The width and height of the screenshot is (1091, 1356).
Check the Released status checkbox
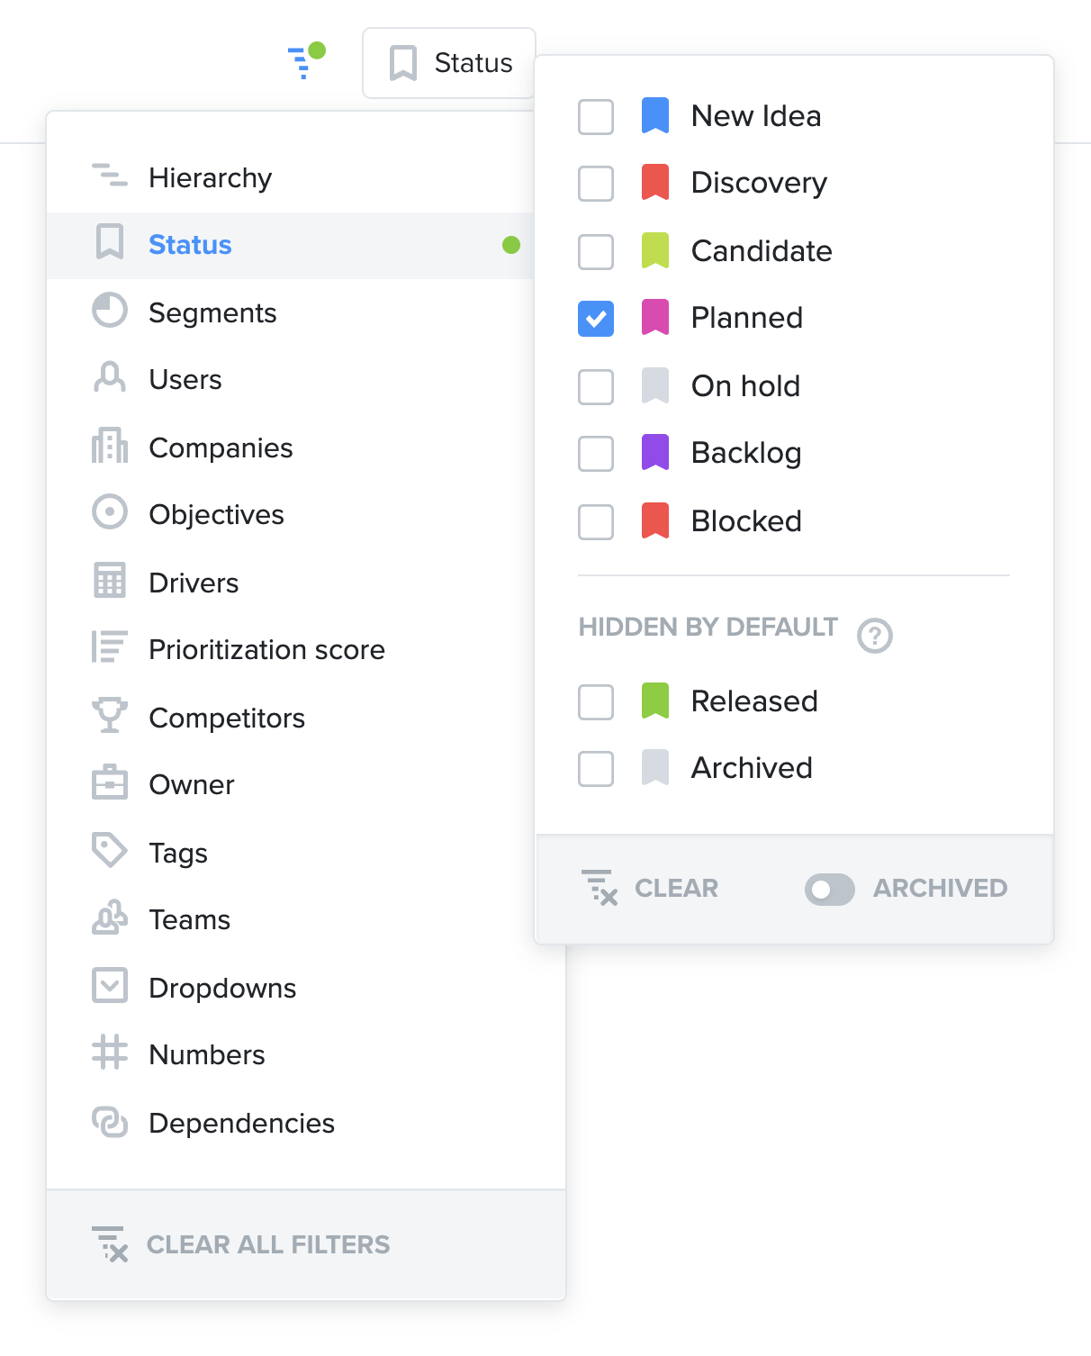[x=596, y=702]
